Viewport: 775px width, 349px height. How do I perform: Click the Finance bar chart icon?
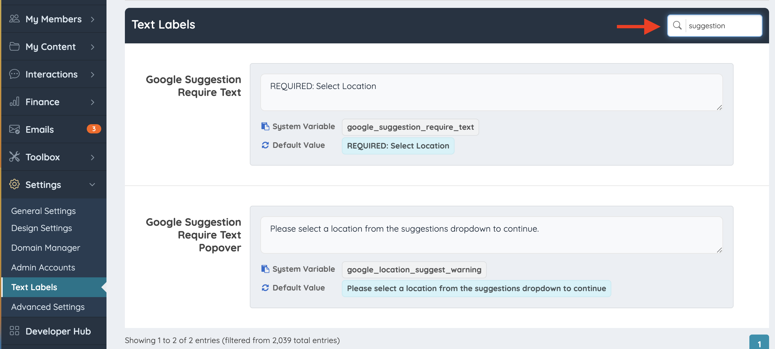pyautogui.click(x=14, y=102)
